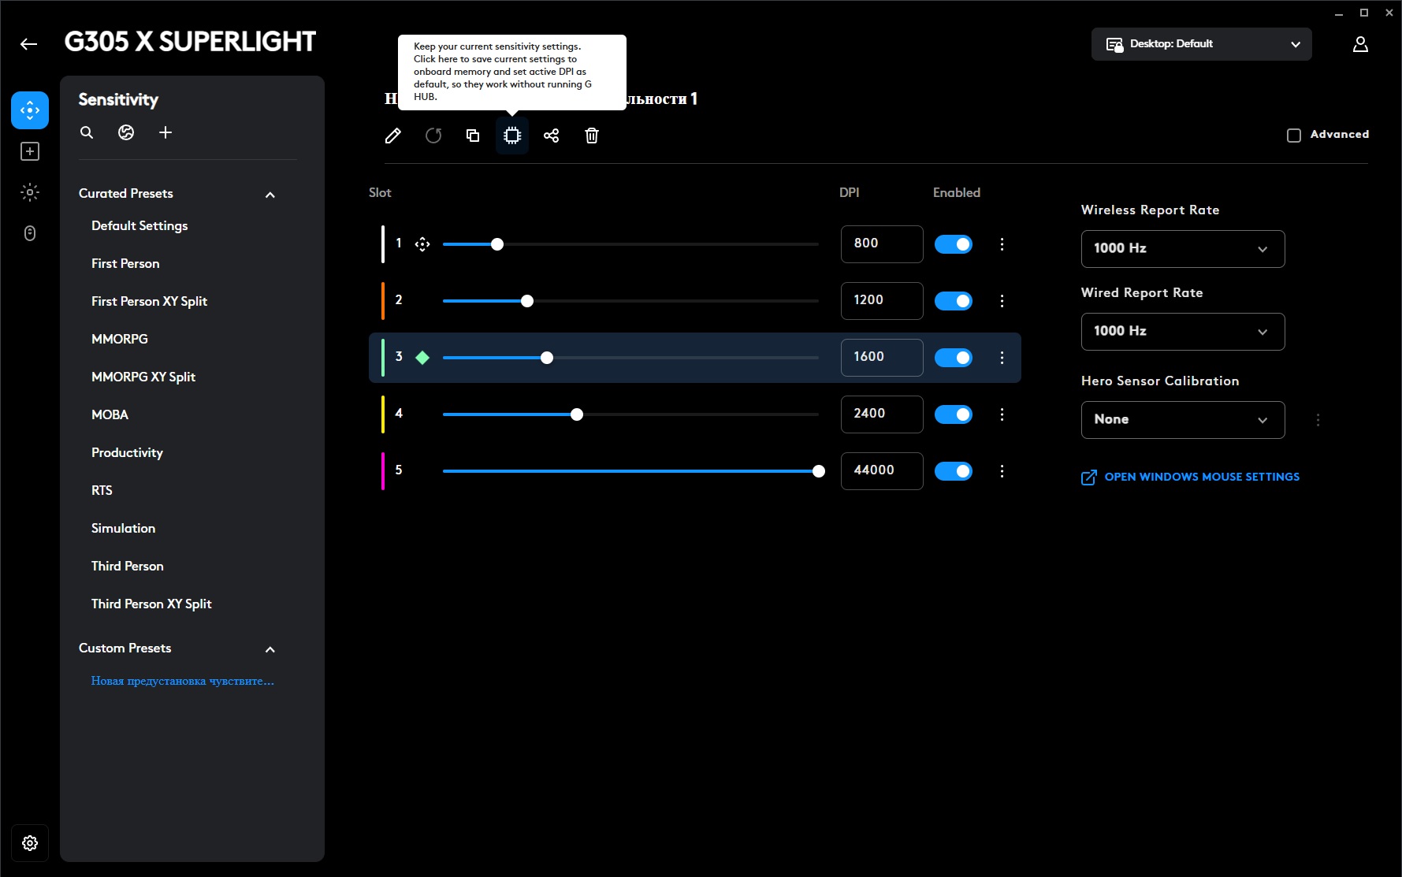Select the MMORPG preset
Viewport: 1402px width, 877px height.
pyautogui.click(x=120, y=340)
